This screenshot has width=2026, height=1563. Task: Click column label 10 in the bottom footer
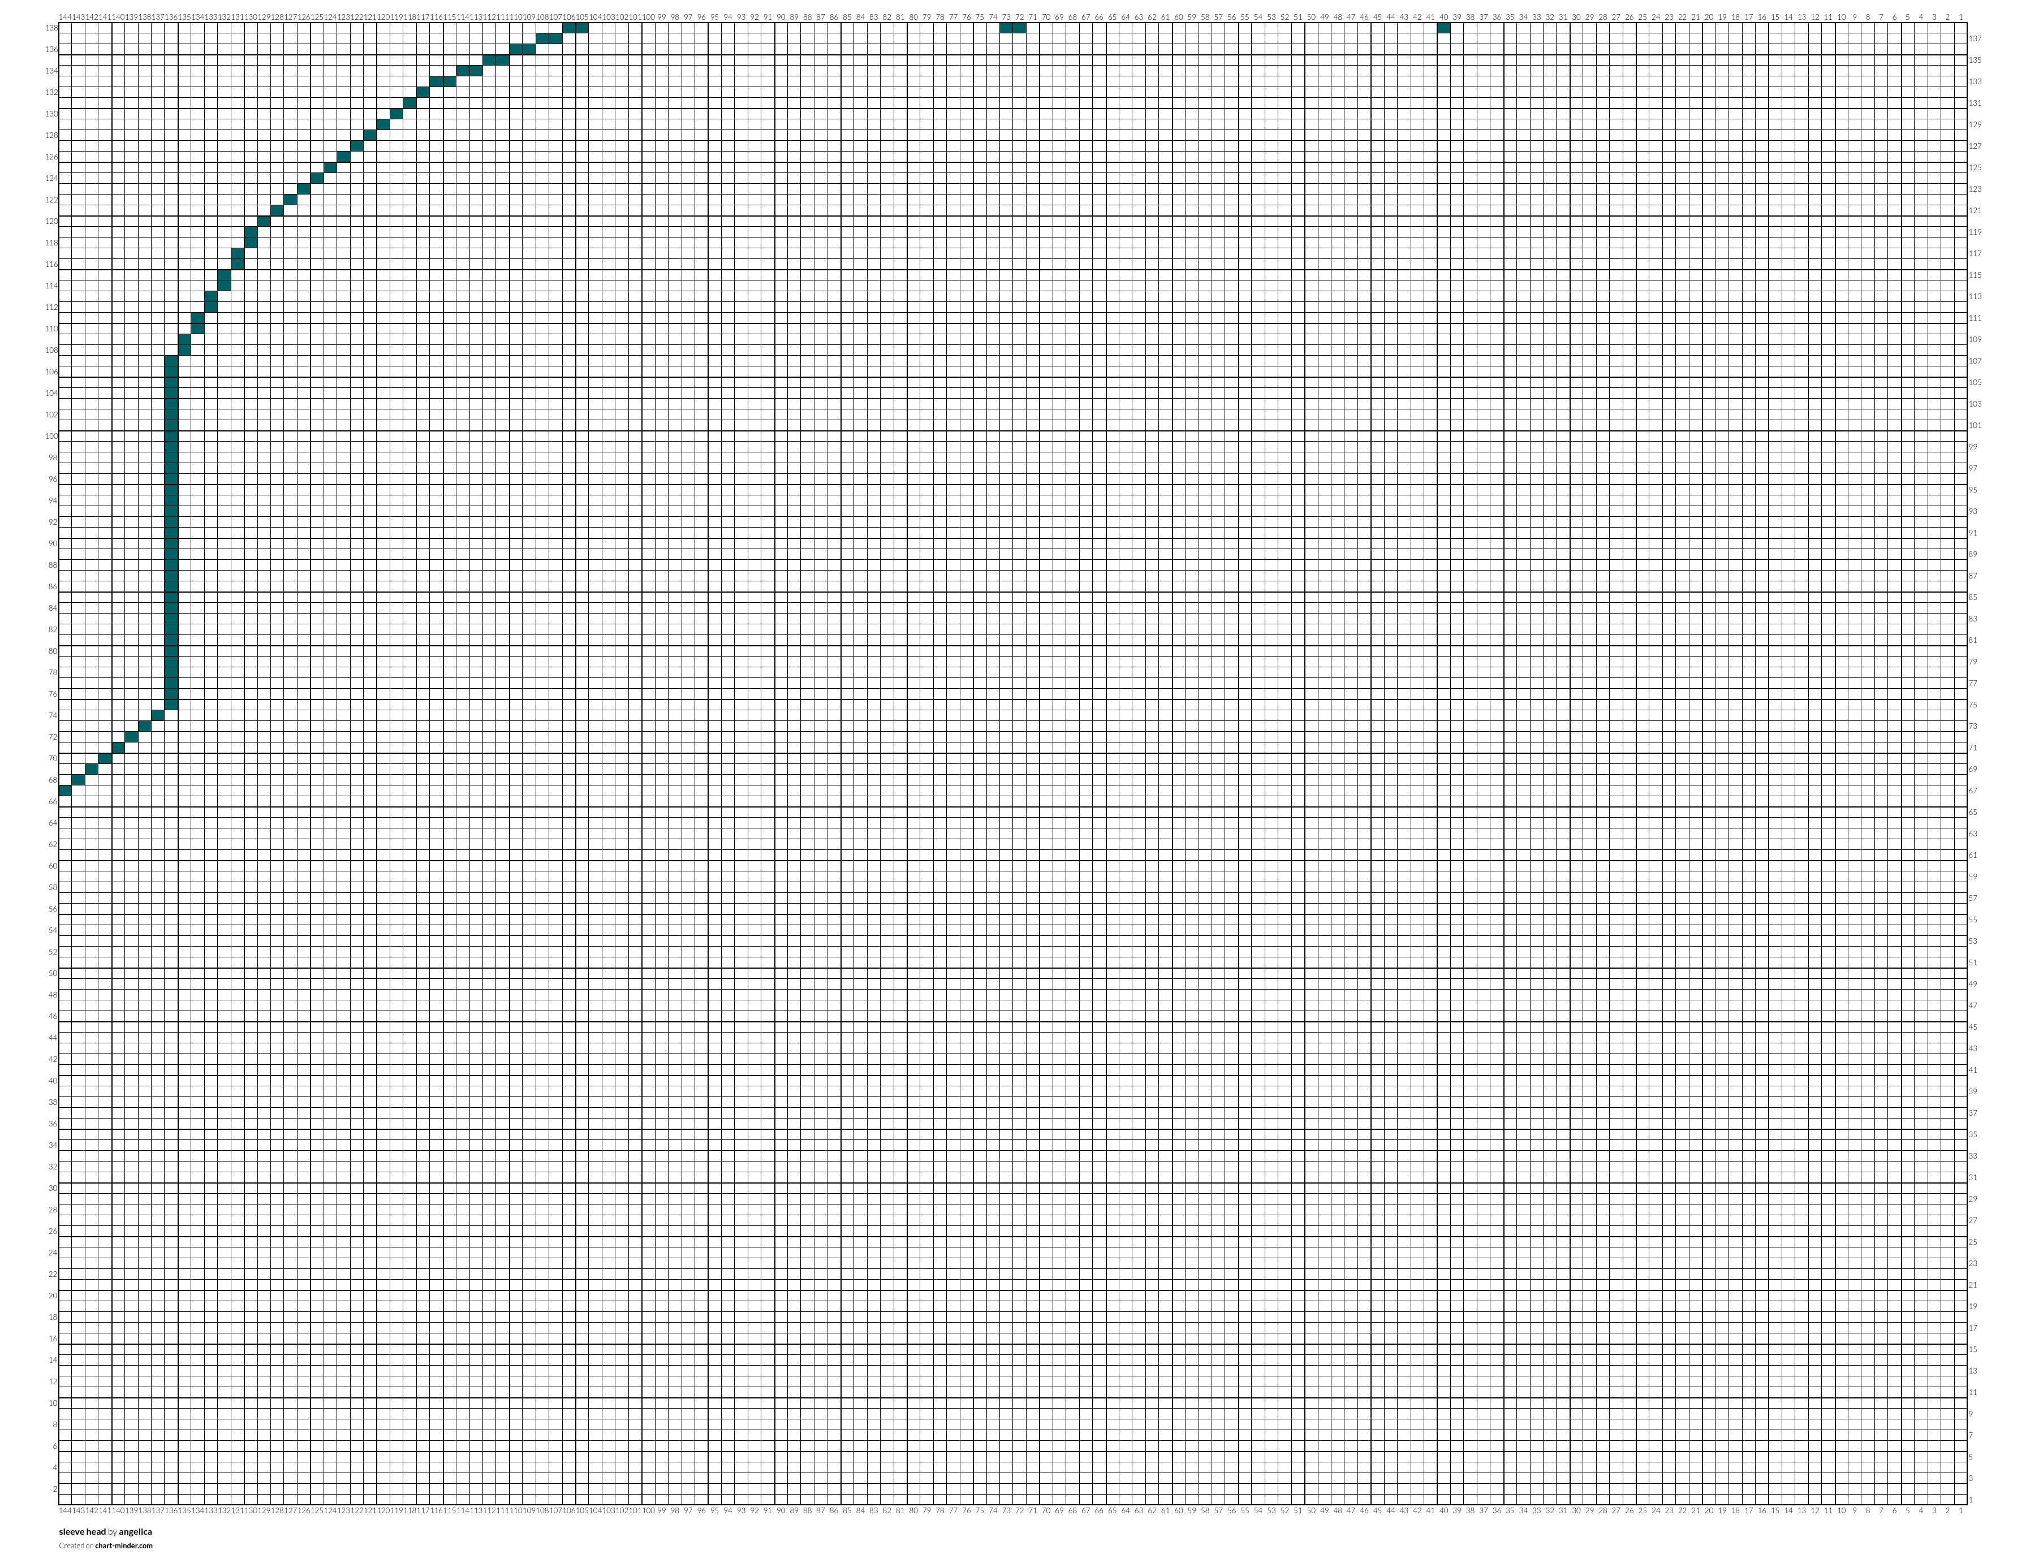click(x=1842, y=1511)
